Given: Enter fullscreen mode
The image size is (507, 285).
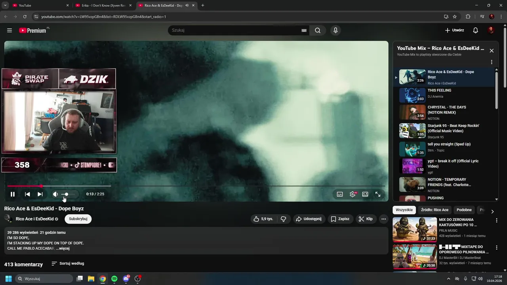Looking at the screenshot, I should 378,194.
